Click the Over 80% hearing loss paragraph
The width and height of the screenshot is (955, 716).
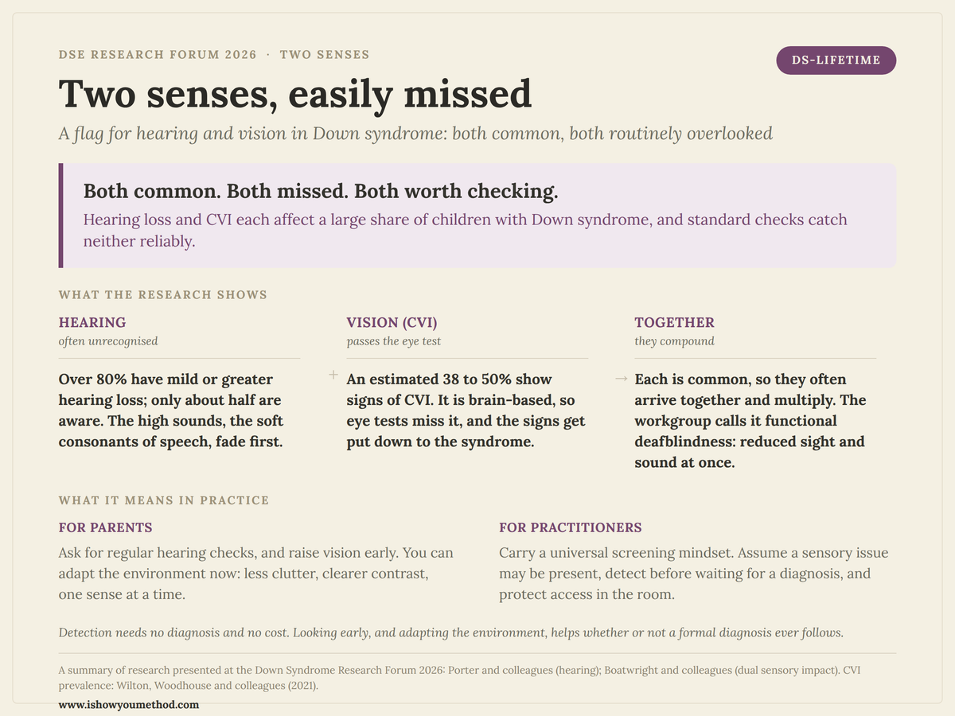171,410
